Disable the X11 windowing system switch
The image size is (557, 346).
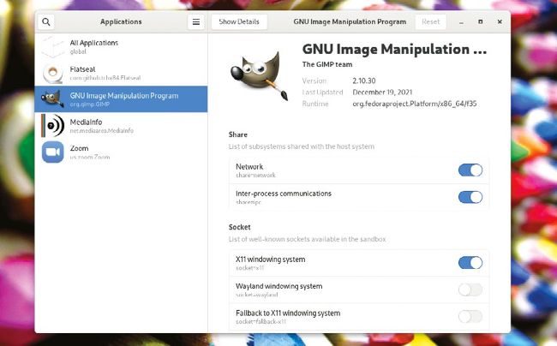click(470, 263)
